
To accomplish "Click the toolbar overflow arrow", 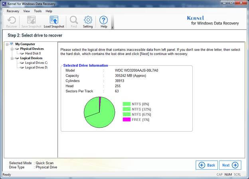I will coord(113,28).
